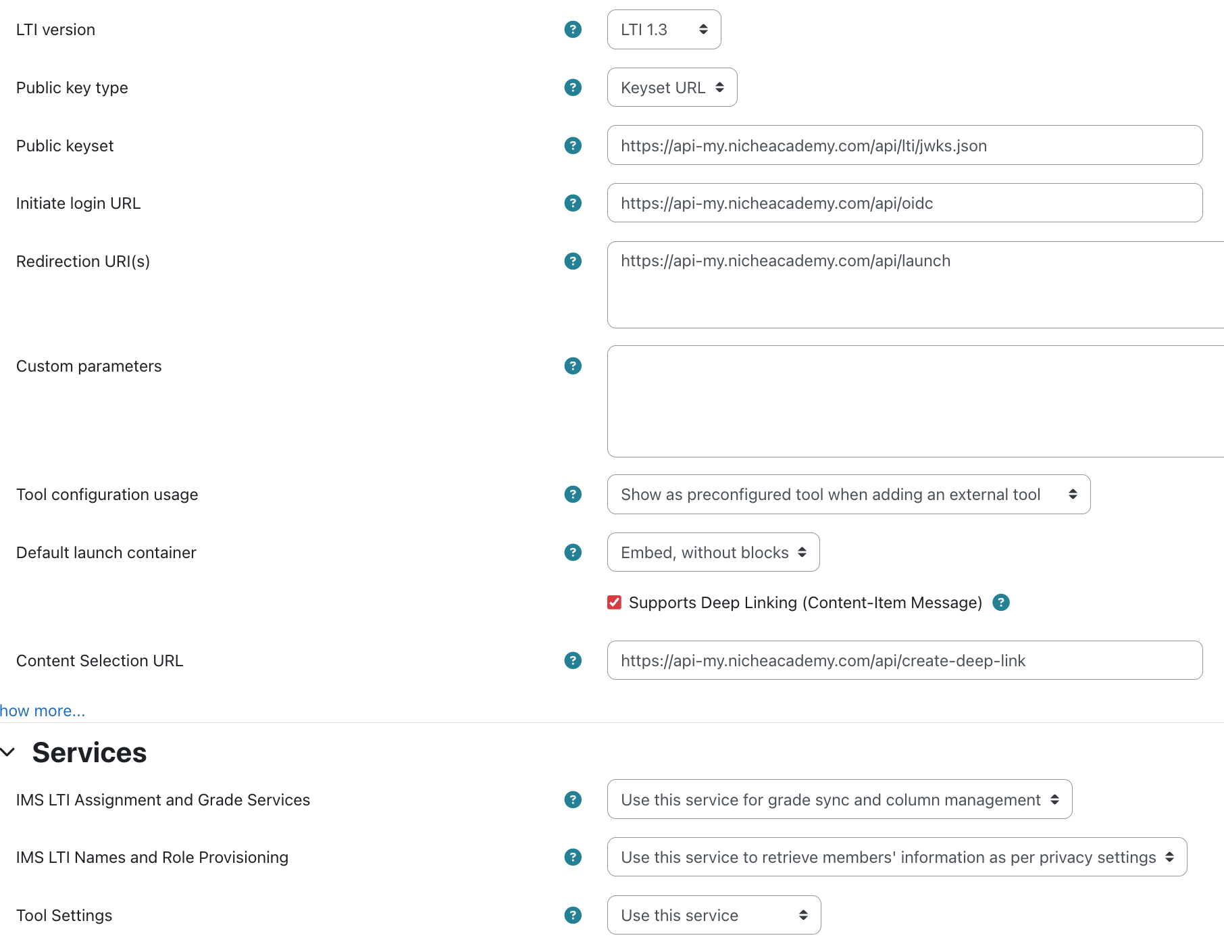The width and height of the screenshot is (1224, 946).
Task: Show help for Initiate login URL
Action: tap(573, 203)
